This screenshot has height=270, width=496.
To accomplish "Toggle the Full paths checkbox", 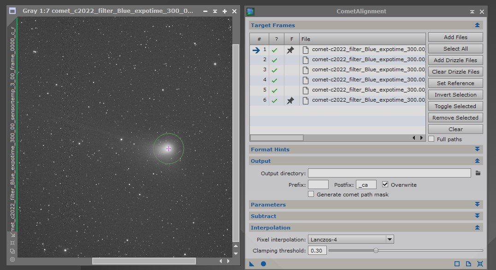I will pyautogui.click(x=431, y=139).
